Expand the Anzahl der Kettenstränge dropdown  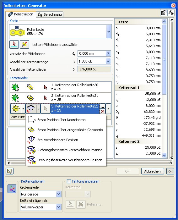[108, 61]
